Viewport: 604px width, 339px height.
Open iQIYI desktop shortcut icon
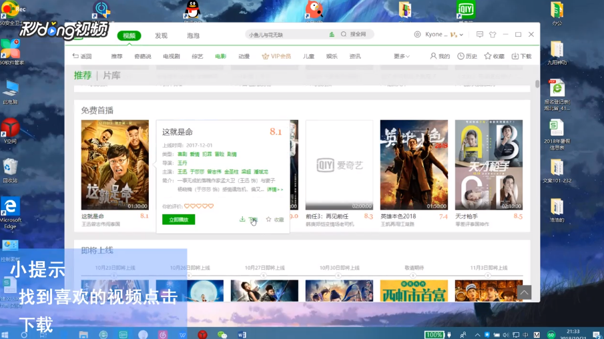click(466, 11)
